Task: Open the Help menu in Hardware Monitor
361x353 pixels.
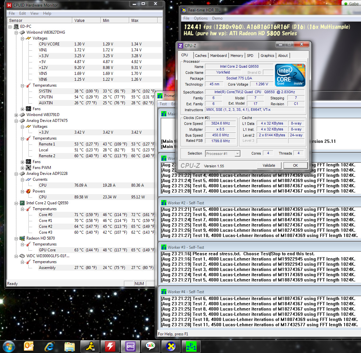Action: tap(47, 13)
